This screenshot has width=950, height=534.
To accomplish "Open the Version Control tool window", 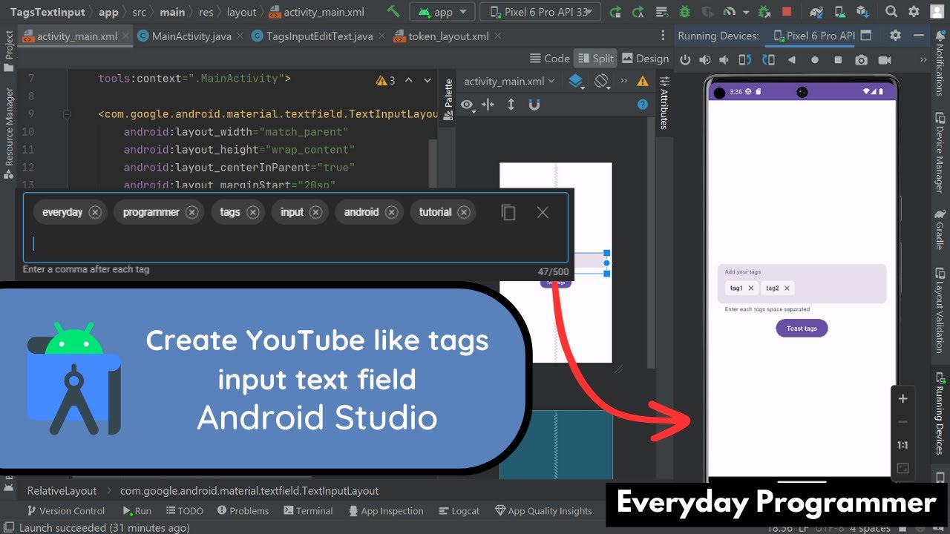I will click(66, 511).
